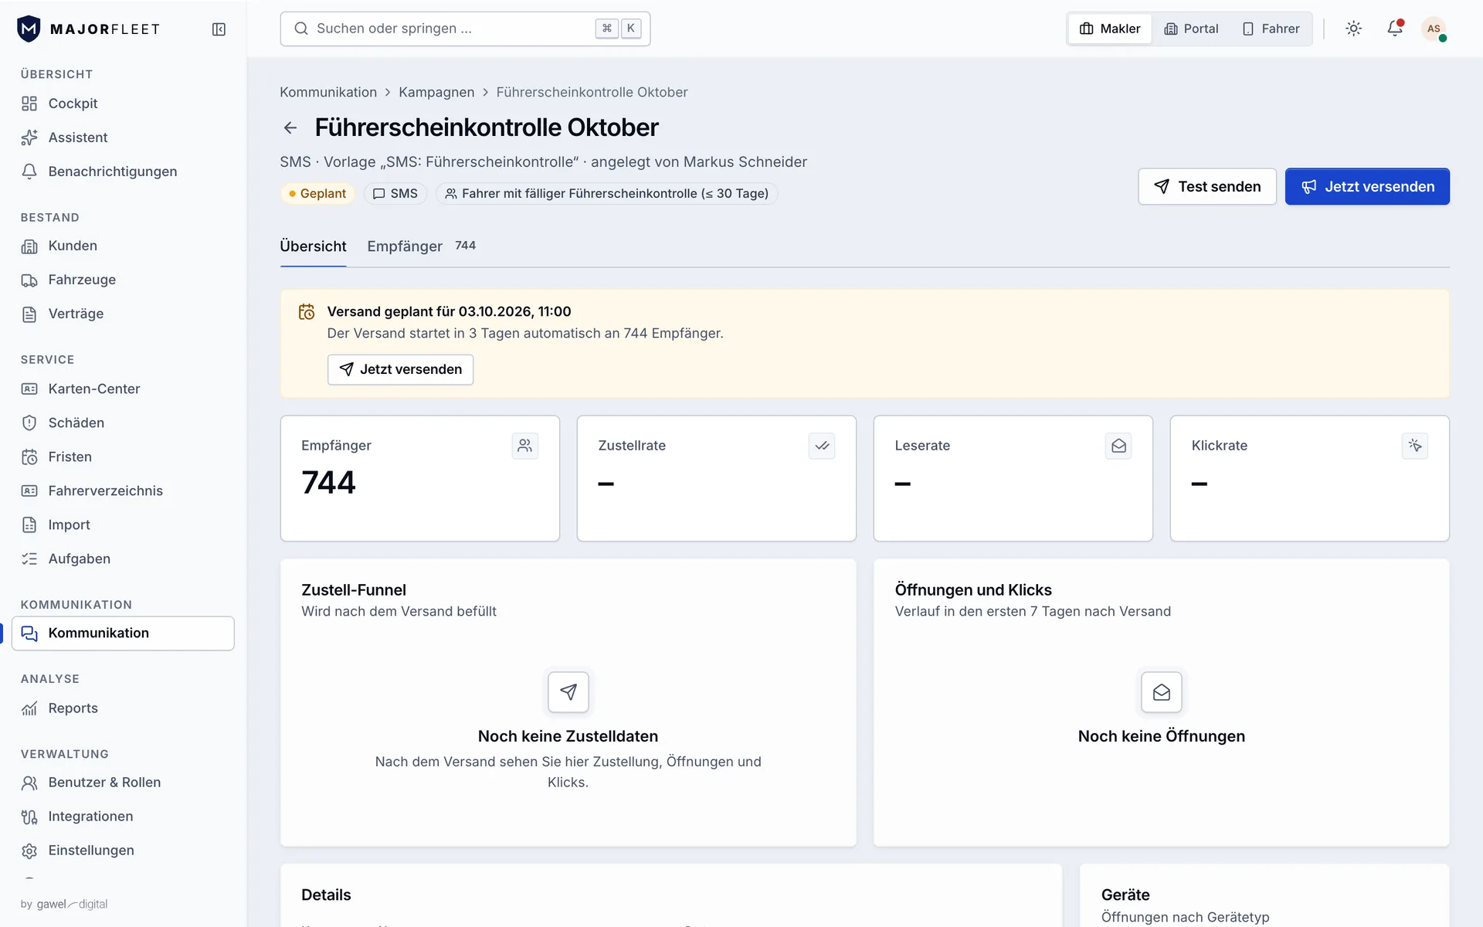This screenshot has width=1483, height=927.
Task: Click the recipients icon in the Empfänger card
Action: (525, 446)
